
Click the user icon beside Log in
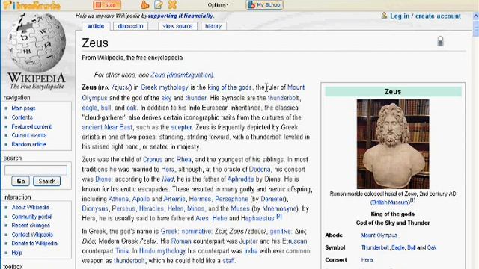(x=384, y=16)
